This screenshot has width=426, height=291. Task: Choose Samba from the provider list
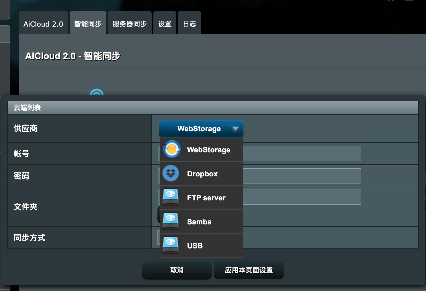201,222
